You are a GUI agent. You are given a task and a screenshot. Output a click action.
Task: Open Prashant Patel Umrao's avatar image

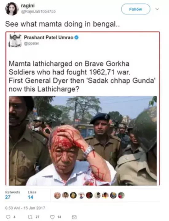[x=15, y=41]
